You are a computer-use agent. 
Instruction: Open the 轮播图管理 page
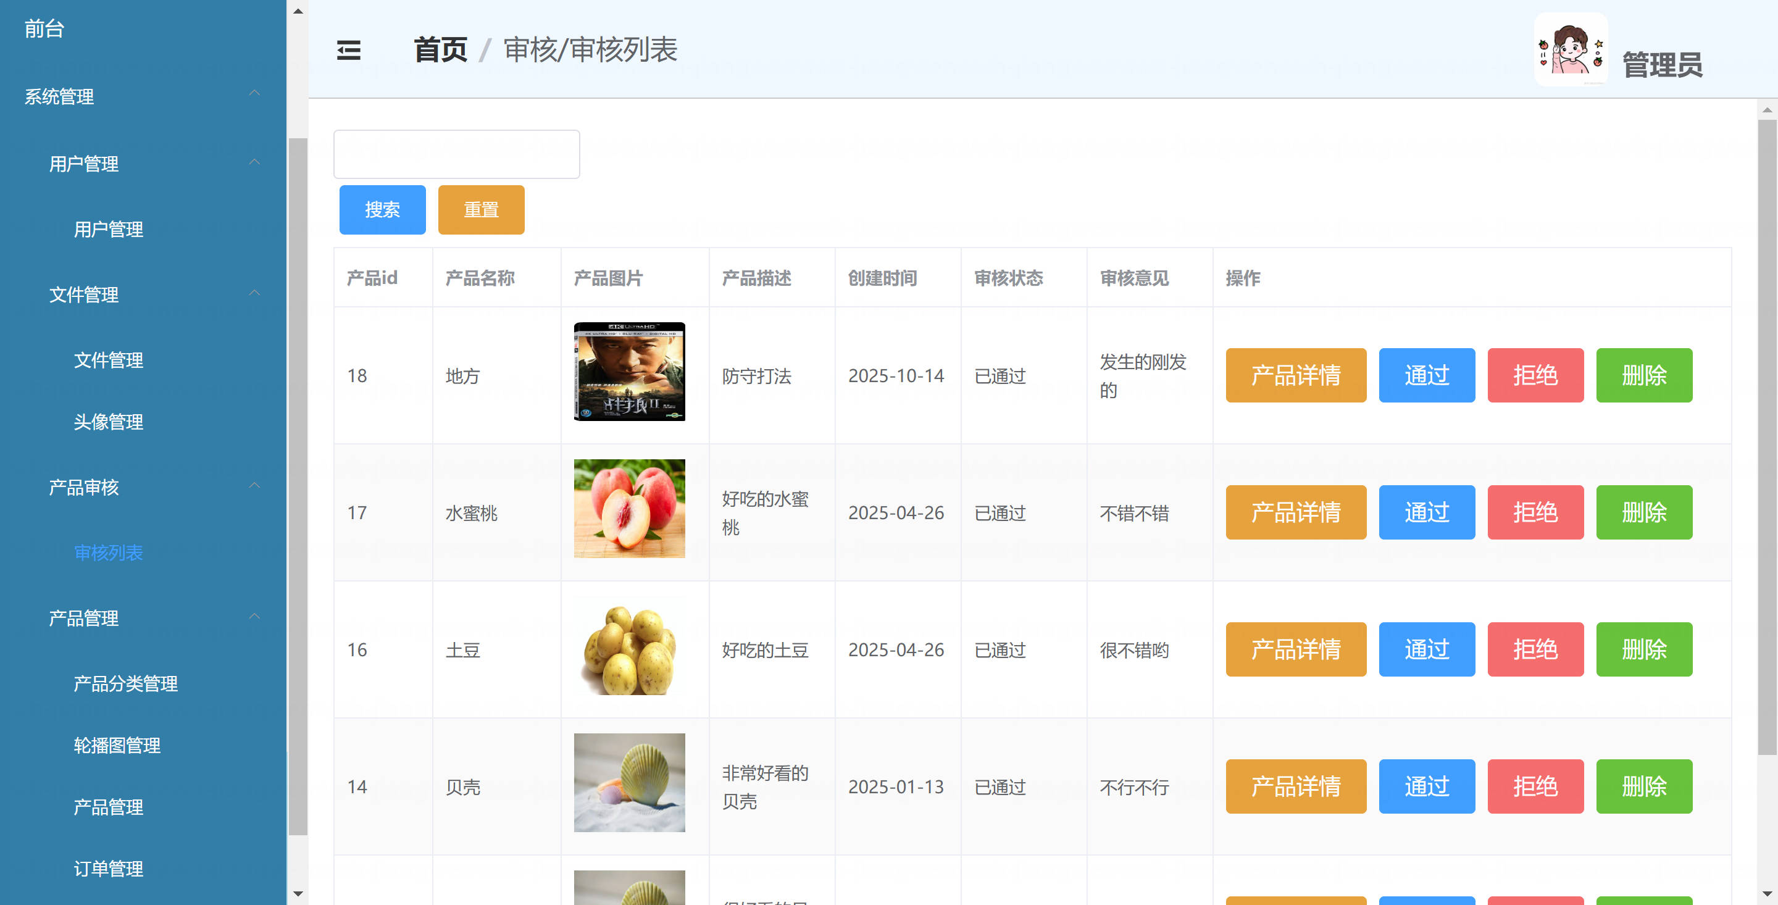point(117,746)
